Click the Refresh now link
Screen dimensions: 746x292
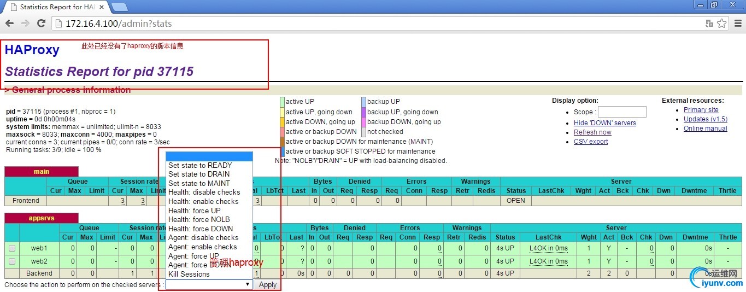point(592,132)
